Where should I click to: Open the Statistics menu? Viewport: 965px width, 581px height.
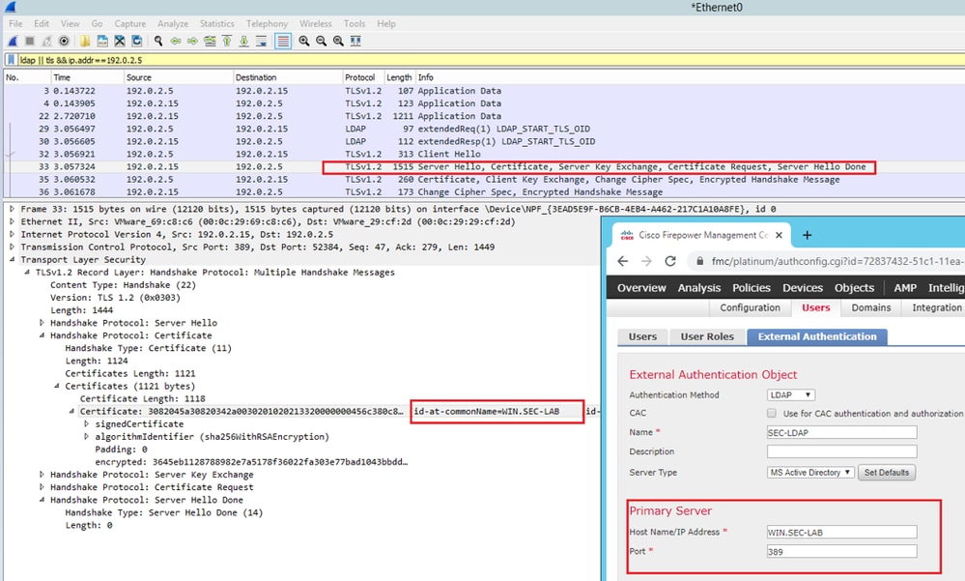[x=216, y=23]
